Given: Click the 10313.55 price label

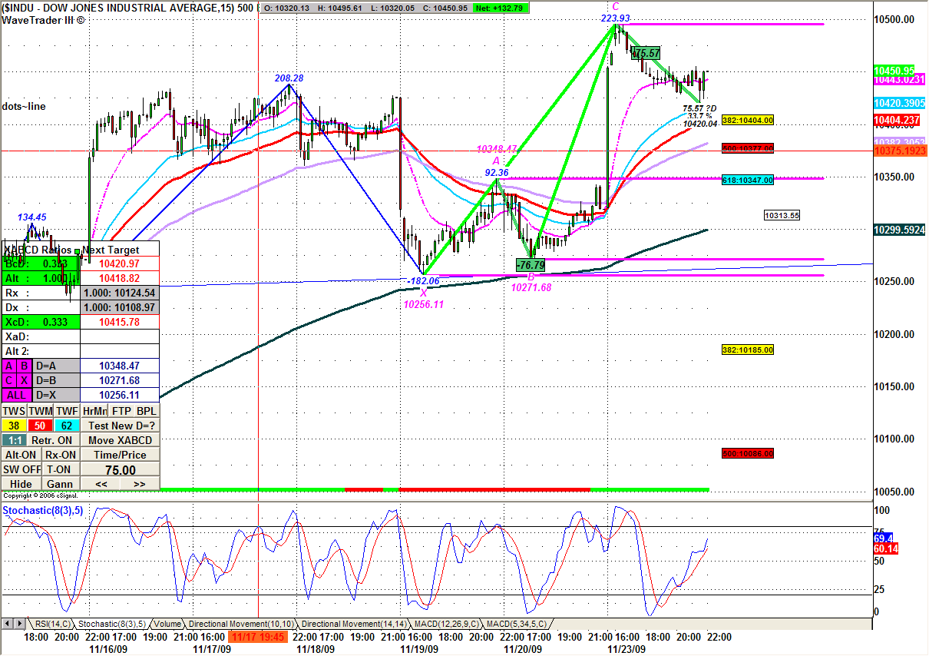Looking at the screenshot, I should click(x=782, y=216).
